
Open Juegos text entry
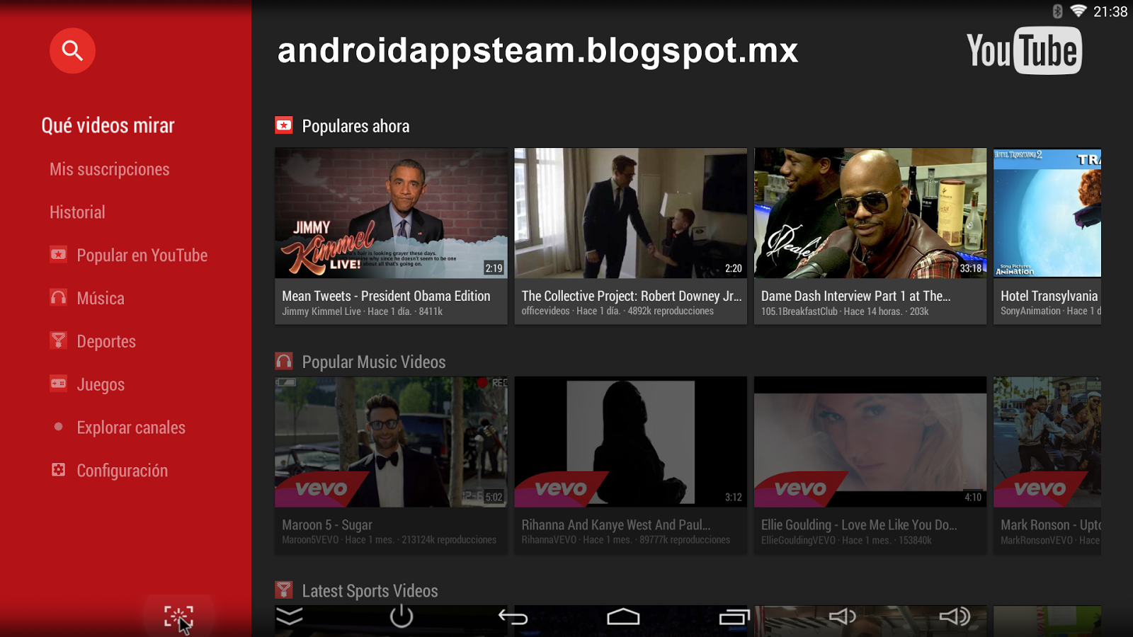[101, 385]
